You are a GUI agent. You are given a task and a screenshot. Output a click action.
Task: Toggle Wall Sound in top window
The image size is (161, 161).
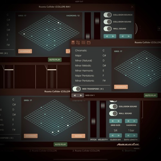108,29
